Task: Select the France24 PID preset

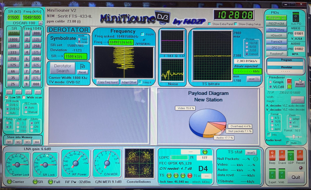Action: pyautogui.click(x=276, y=41)
